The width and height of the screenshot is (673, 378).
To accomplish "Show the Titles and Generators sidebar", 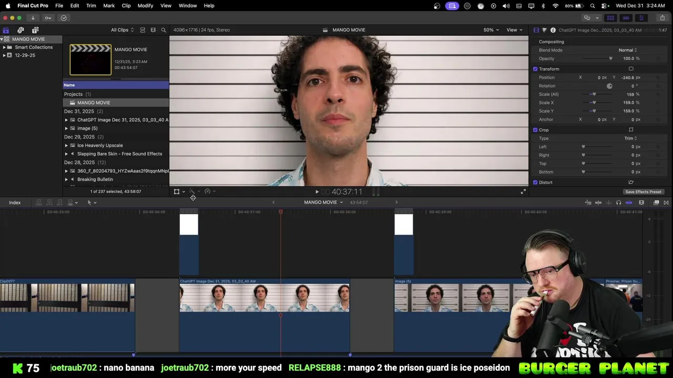I will [35, 30].
